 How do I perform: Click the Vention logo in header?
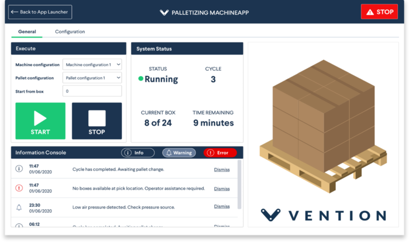164,12
